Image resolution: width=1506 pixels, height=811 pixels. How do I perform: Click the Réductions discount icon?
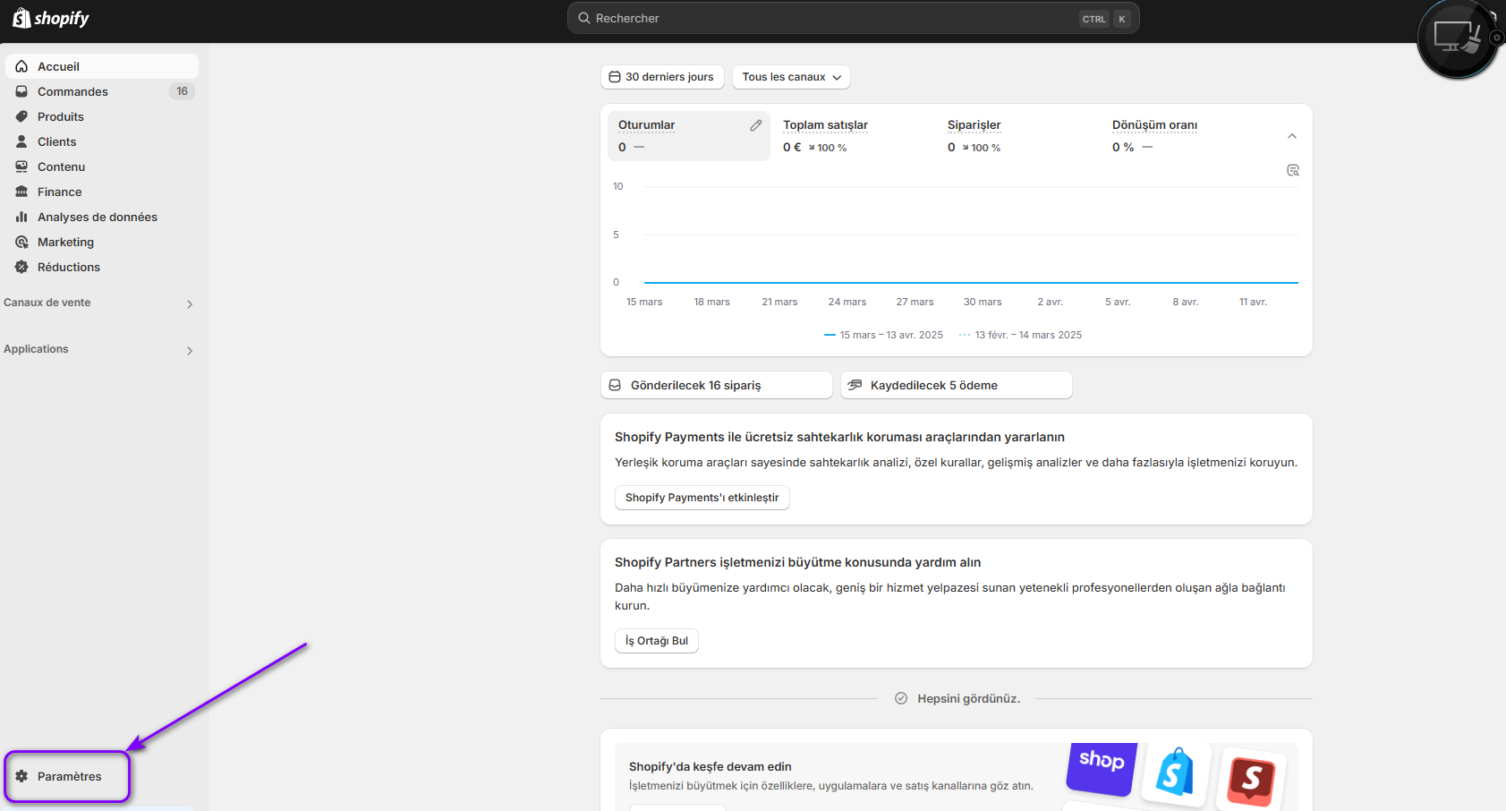click(x=21, y=267)
